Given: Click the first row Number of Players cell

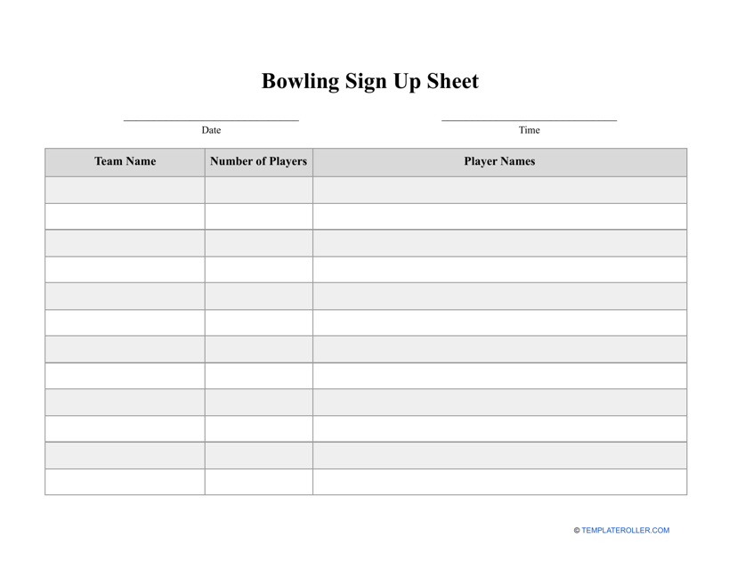Looking at the screenshot, I should [258, 190].
